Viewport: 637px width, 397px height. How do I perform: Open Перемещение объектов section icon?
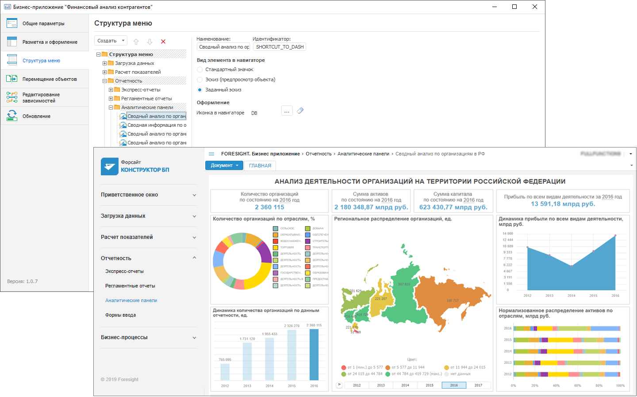coord(12,79)
